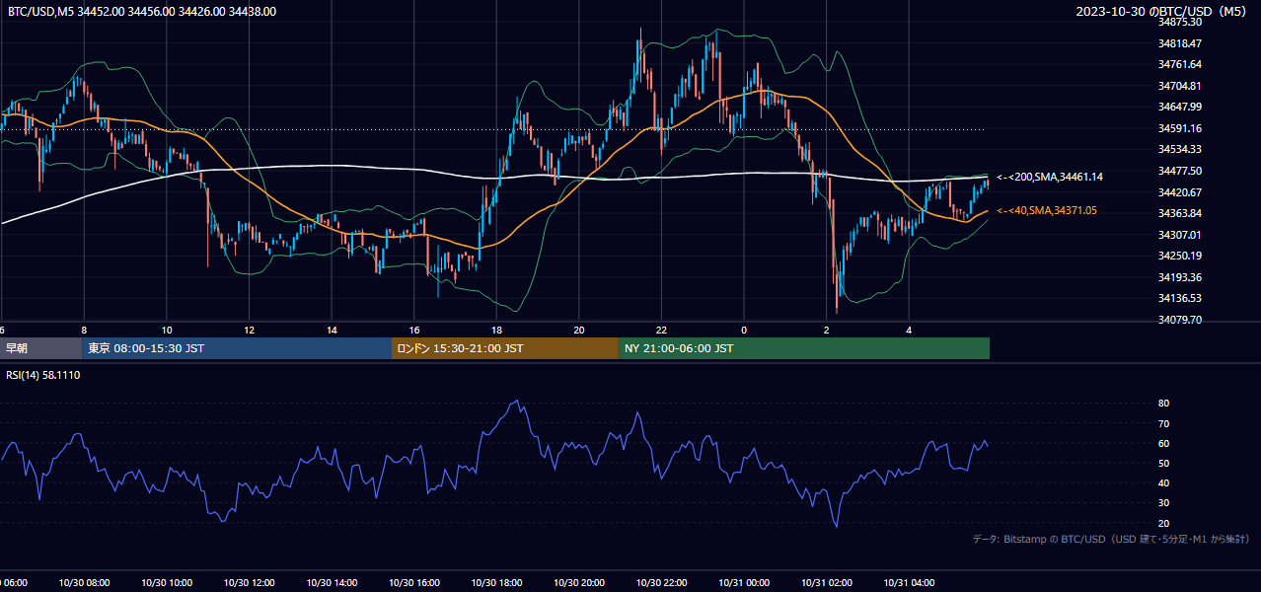Click hour tick 18 under price chart
1261x592 pixels.
[x=496, y=330]
